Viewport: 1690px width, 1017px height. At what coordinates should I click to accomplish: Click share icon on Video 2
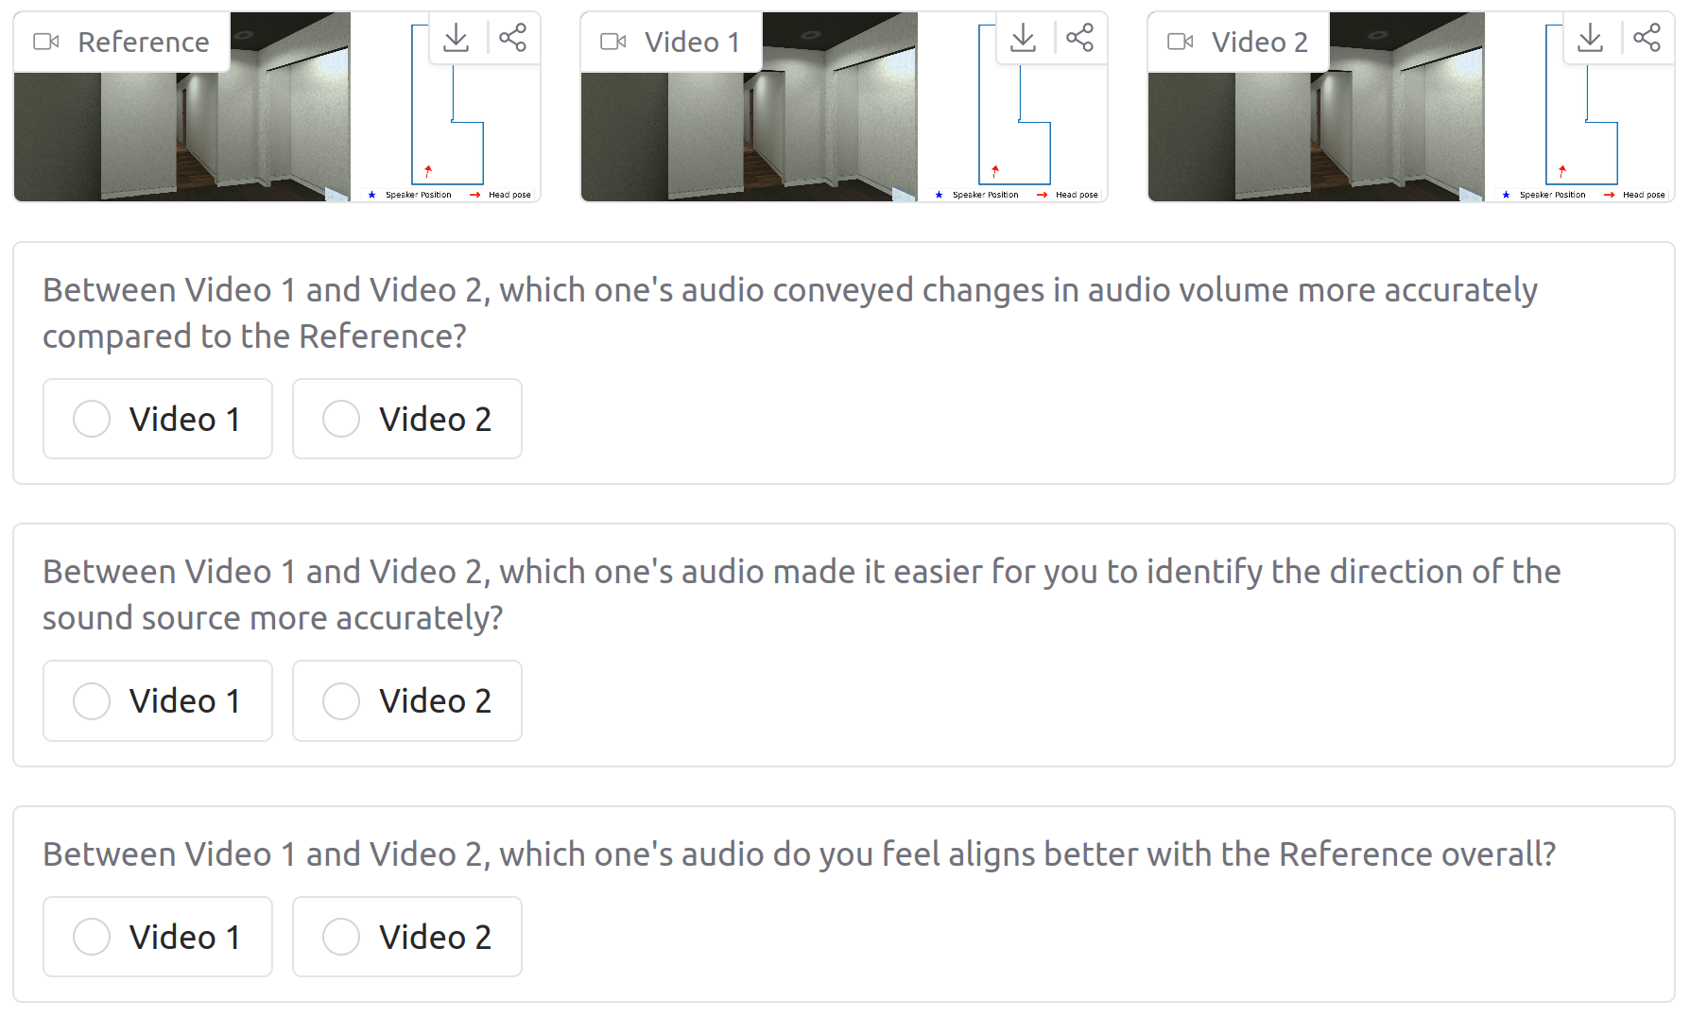point(1647,38)
